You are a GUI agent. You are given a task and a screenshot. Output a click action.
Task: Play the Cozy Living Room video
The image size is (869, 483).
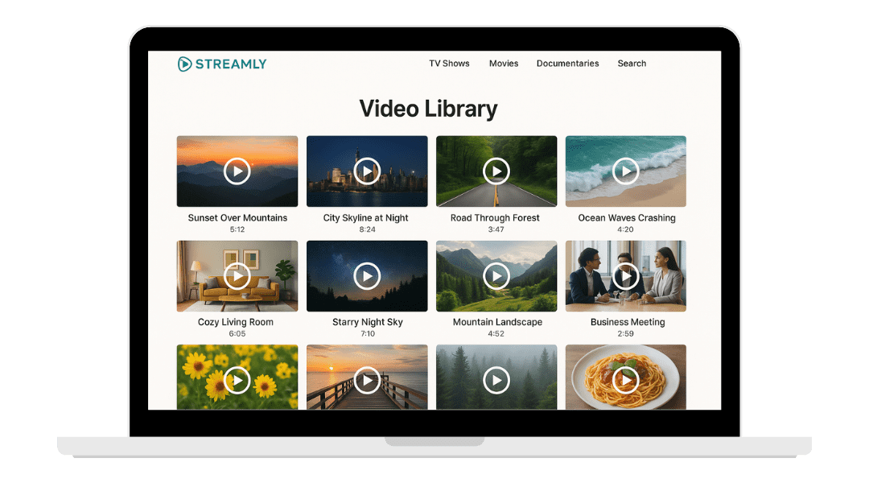coord(237,276)
